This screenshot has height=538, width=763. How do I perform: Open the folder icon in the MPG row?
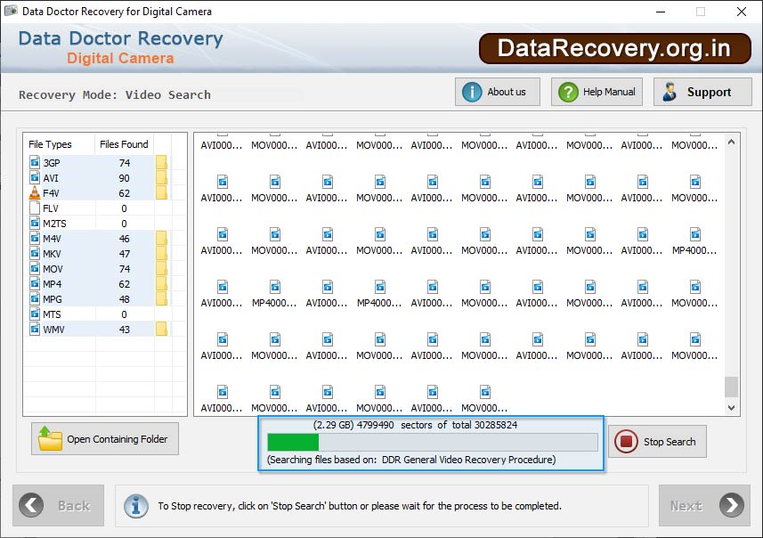[161, 299]
